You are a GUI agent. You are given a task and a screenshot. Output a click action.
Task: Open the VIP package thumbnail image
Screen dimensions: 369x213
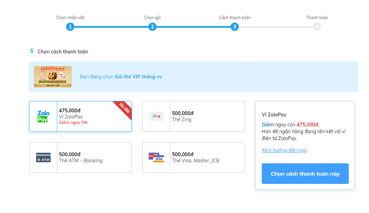coord(53,77)
